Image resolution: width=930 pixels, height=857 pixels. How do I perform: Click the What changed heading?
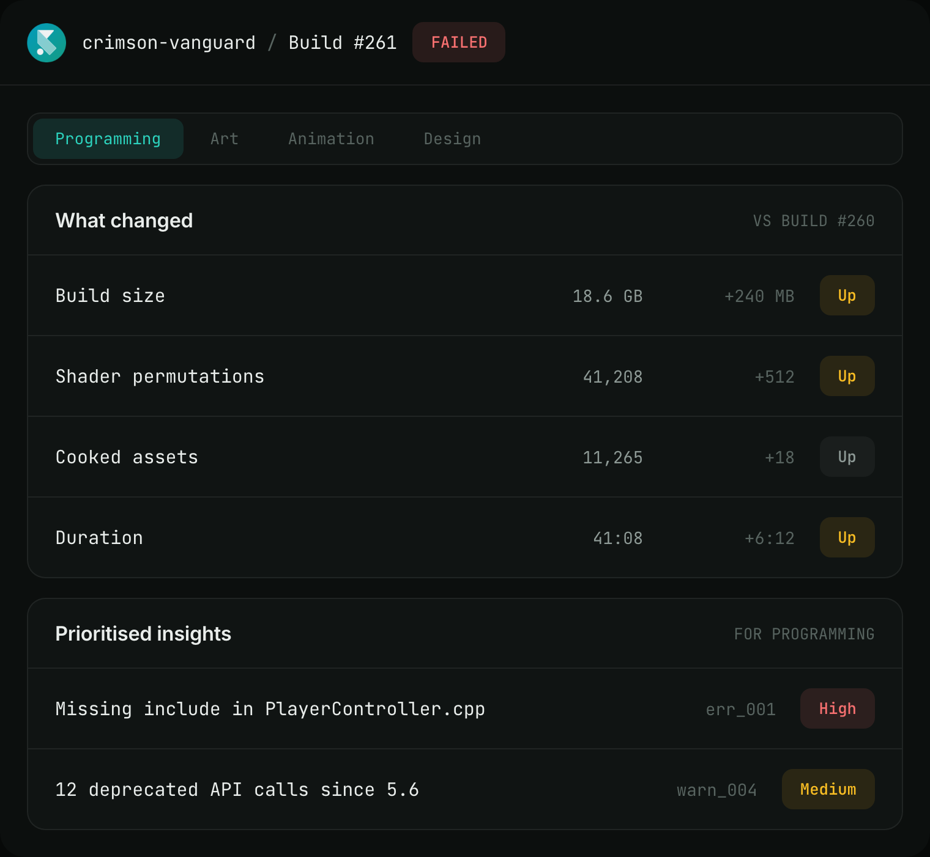[124, 221]
